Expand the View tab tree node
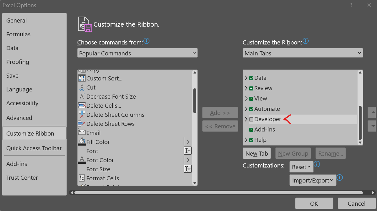Viewport: 377px width, 211px height. point(246,99)
